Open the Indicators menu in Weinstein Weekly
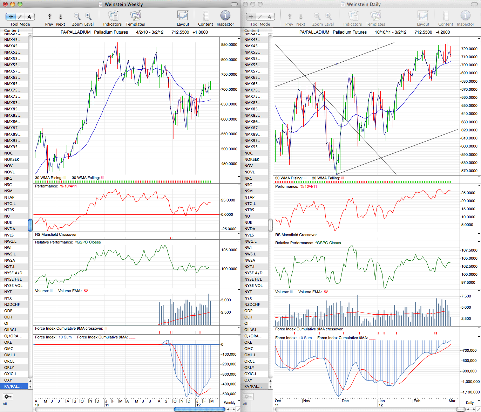Image resolution: width=481 pixels, height=412 pixels. point(113,16)
